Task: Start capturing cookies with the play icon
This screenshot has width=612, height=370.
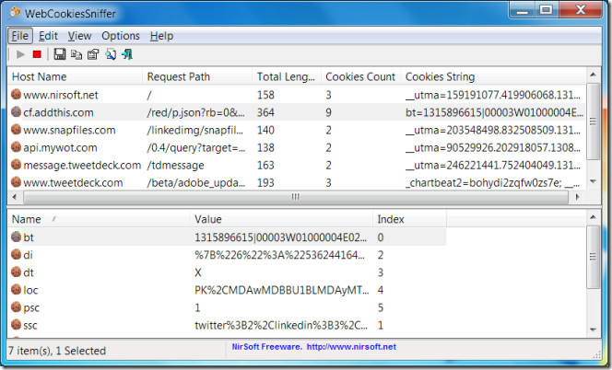Action: click(x=20, y=54)
